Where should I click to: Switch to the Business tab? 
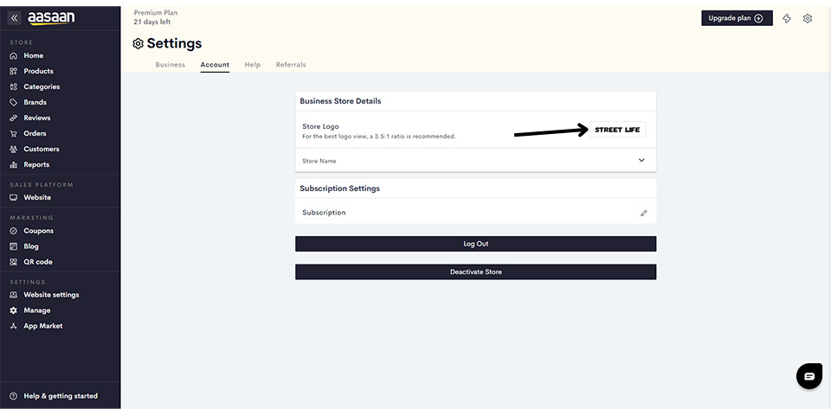(171, 65)
